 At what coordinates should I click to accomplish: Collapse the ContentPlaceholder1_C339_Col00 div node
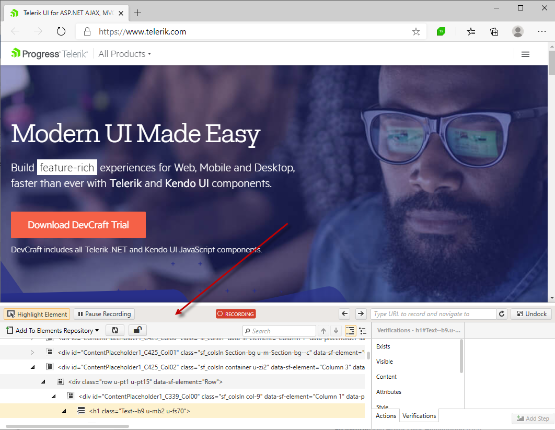point(54,397)
